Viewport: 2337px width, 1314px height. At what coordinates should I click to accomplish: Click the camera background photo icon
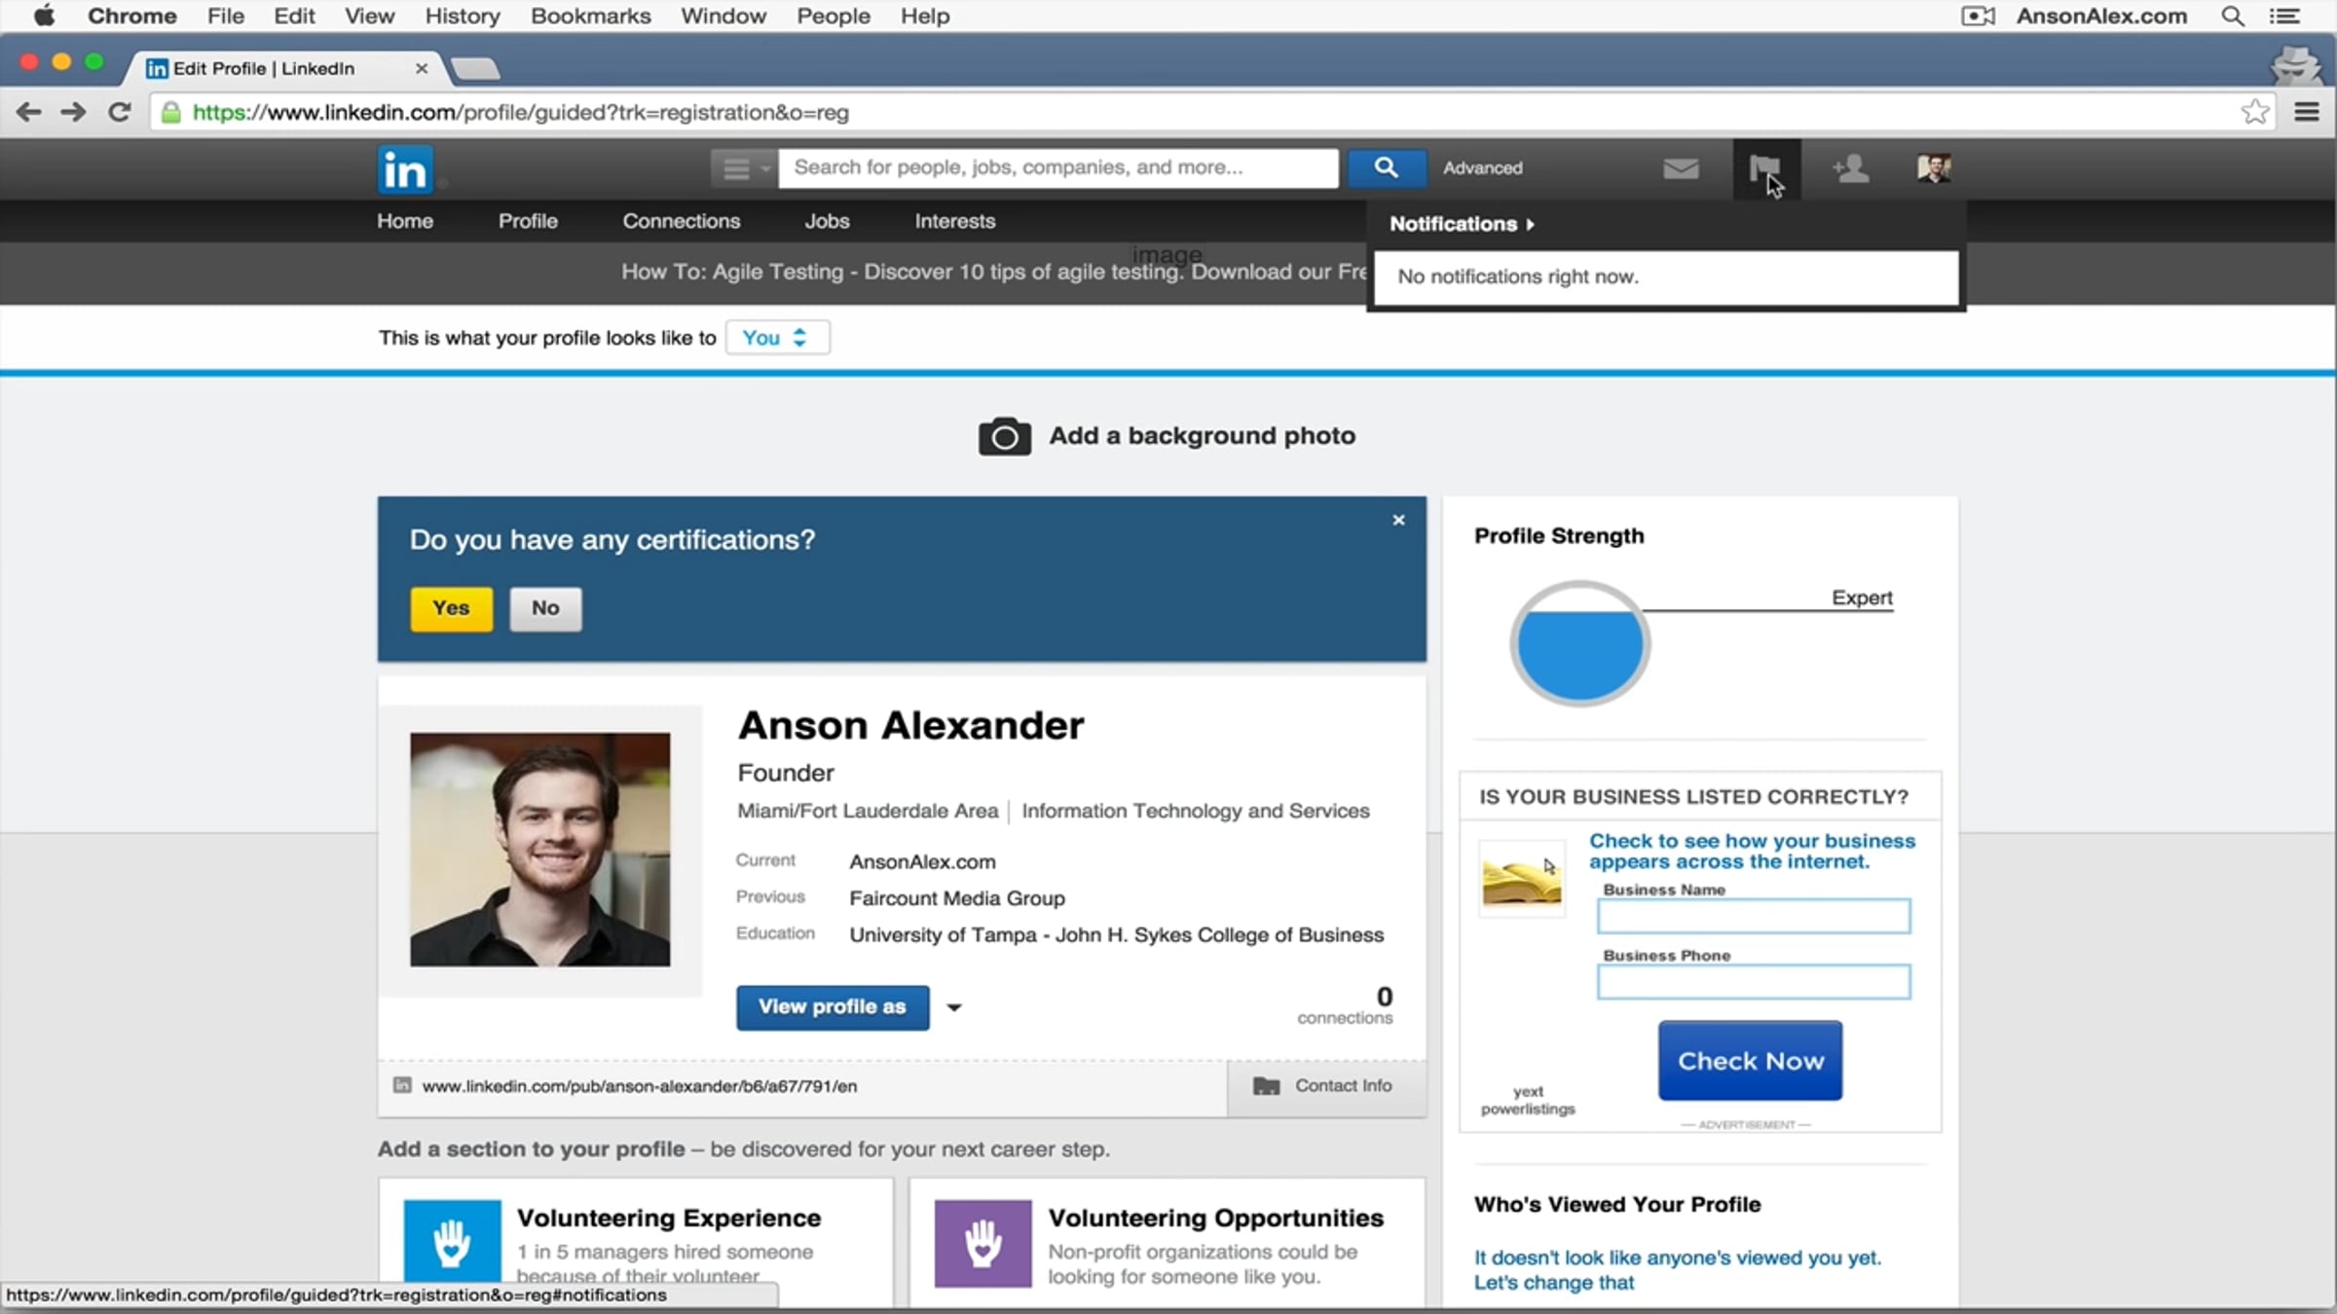[1004, 436]
